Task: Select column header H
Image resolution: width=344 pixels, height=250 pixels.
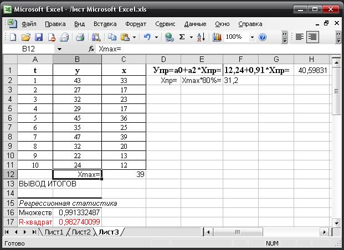Action: click(311, 59)
